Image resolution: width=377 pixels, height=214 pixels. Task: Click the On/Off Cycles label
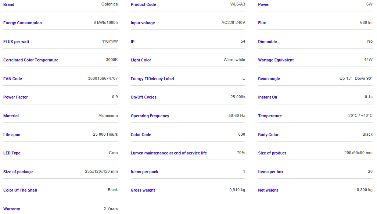tap(144, 97)
